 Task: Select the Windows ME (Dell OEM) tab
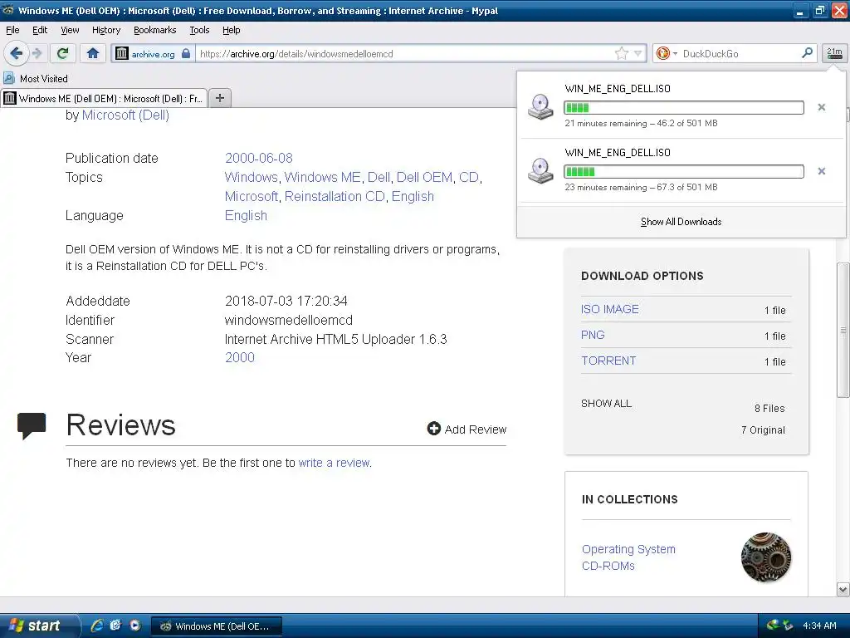(x=104, y=98)
